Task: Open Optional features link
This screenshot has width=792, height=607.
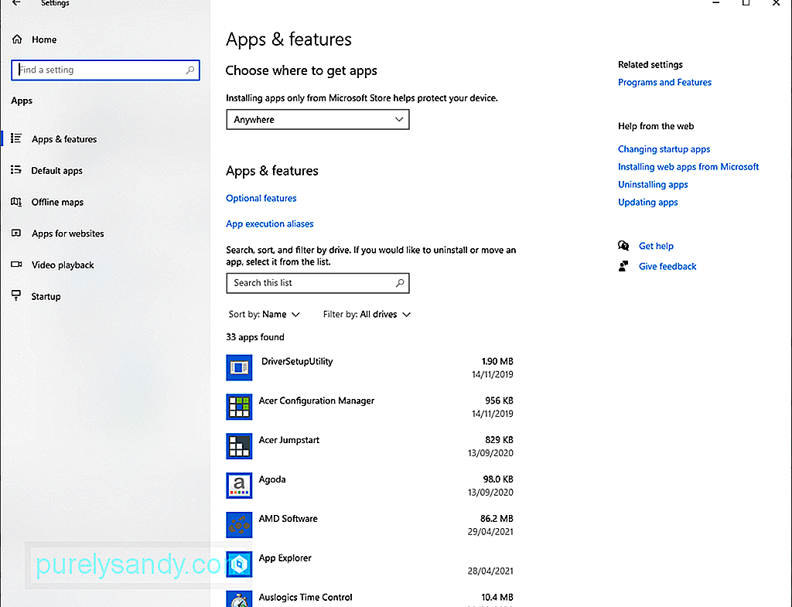Action: pyautogui.click(x=261, y=199)
